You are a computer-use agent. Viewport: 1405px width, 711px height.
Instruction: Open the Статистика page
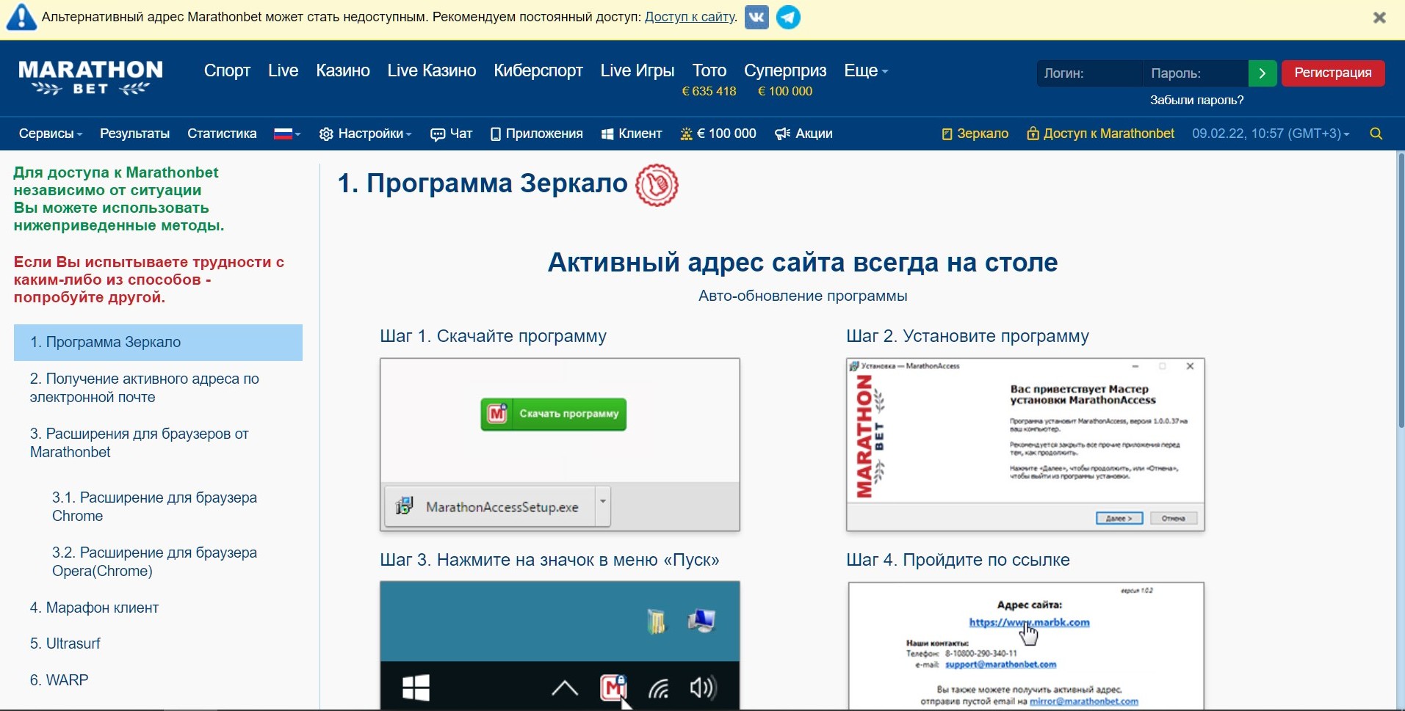[222, 134]
